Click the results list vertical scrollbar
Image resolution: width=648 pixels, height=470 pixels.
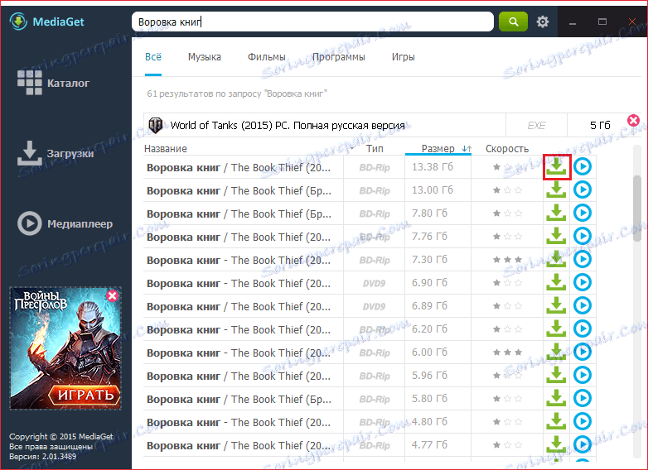click(x=637, y=209)
